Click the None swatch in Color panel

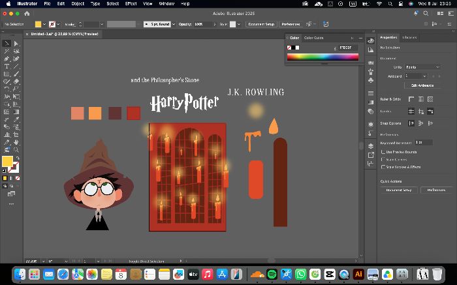289,48
